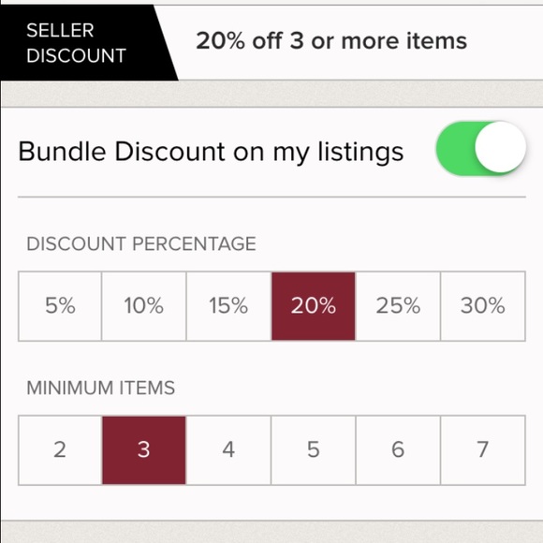Screen dimensions: 543x543
Task: Pick 25% discount percentage
Action: click(398, 306)
